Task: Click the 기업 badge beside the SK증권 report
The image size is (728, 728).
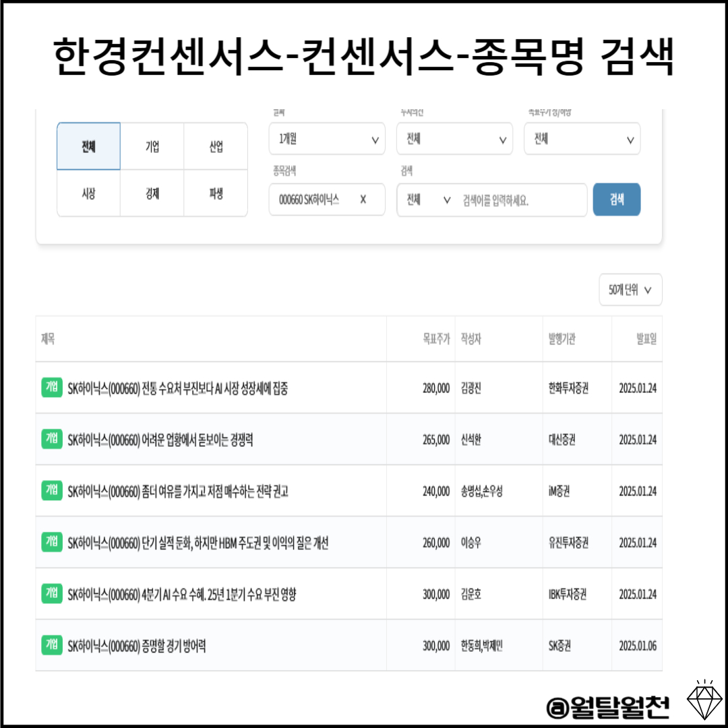Action: point(52,645)
